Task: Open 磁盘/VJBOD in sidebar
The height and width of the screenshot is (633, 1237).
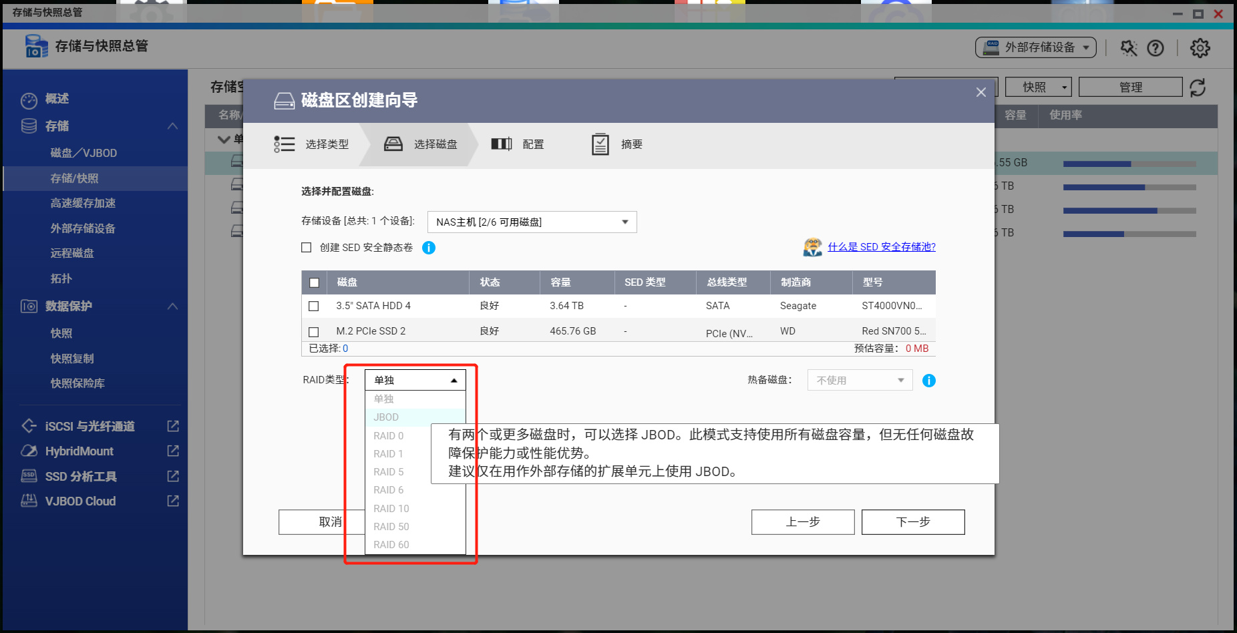Action: coord(84,153)
